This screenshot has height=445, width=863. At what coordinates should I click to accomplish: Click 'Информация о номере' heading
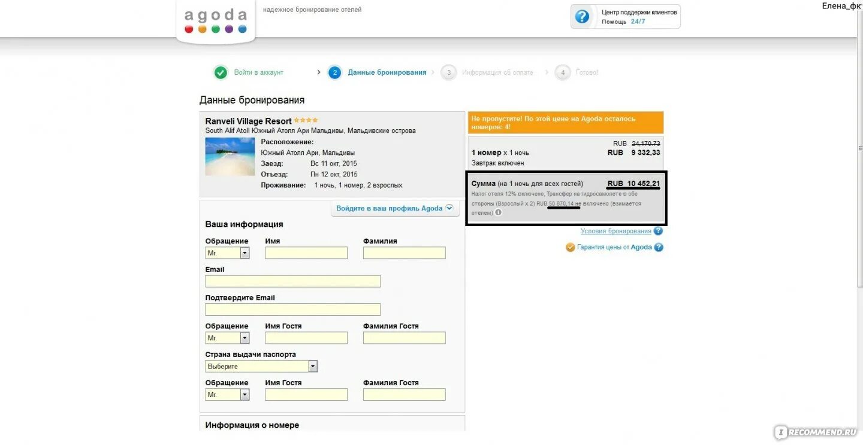click(x=252, y=425)
